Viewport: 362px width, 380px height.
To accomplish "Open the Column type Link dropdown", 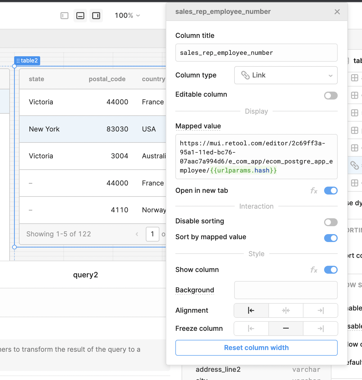I will [x=286, y=75].
